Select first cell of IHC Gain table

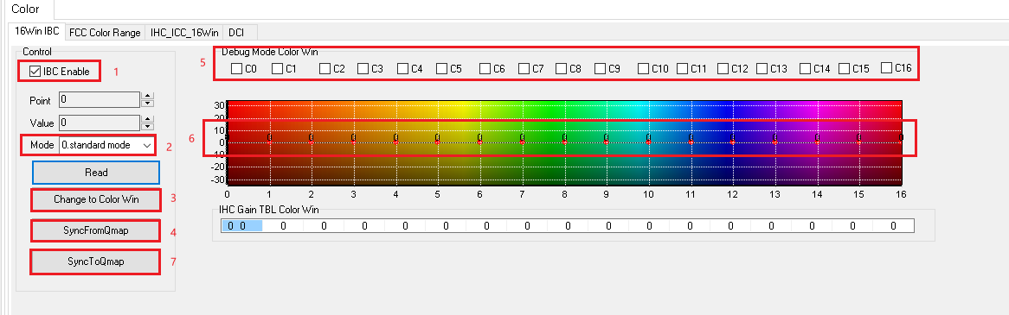(x=241, y=226)
